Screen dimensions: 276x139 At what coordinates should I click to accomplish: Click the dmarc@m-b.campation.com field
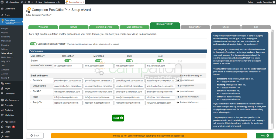(x=129, y=92)
